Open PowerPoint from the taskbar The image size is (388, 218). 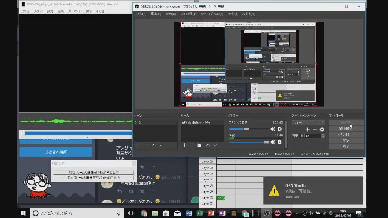[211, 213]
